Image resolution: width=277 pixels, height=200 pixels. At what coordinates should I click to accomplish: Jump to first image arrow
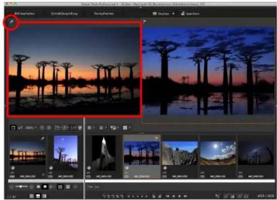point(167,196)
